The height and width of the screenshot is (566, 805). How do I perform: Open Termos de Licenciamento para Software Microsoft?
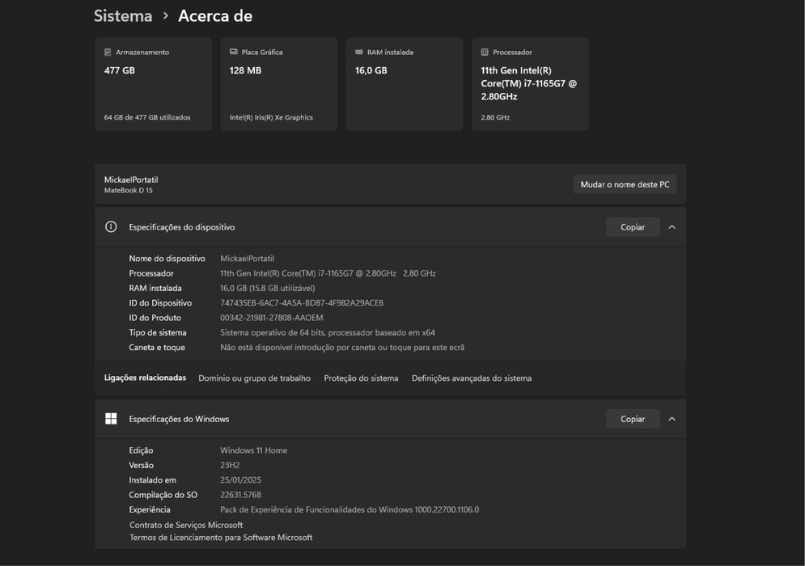[221, 537]
